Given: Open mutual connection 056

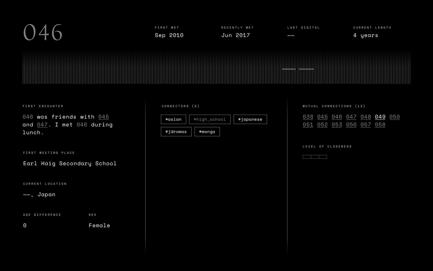Looking at the screenshot, I should (x=351, y=125).
